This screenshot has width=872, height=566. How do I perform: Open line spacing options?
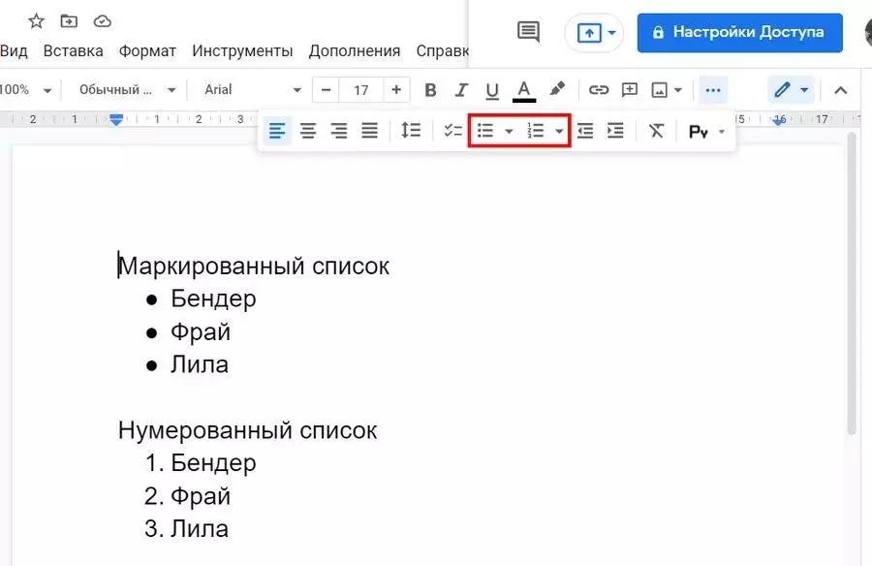click(409, 130)
